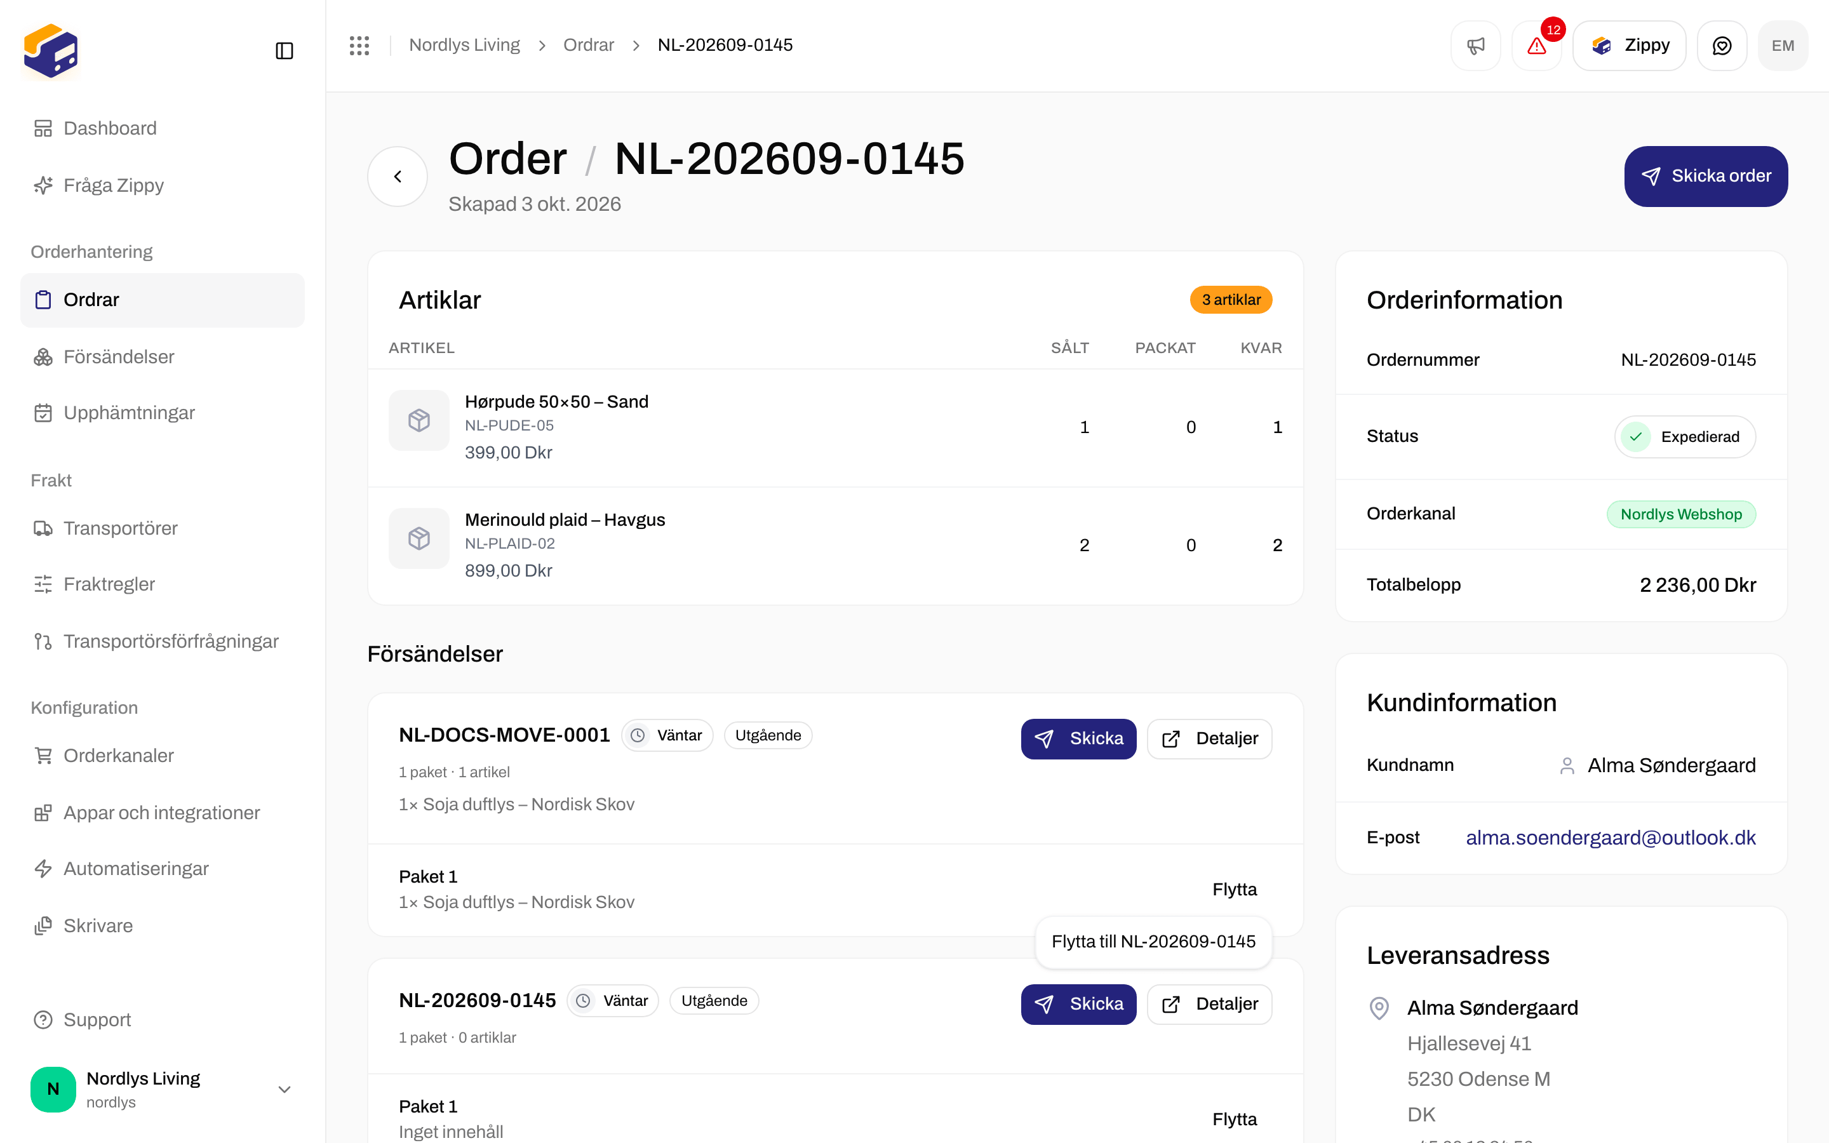Viewport: 1829px width, 1143px height.
Task: Open Flytta menu for NL-DOCS-MOVE-0001 Paket 1
Action: pos(1234,889)
